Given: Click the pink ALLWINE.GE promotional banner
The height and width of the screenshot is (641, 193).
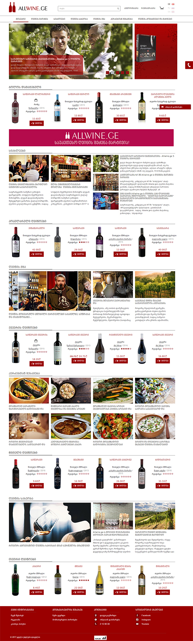Looking at the screenshot, I should [91, 138].
